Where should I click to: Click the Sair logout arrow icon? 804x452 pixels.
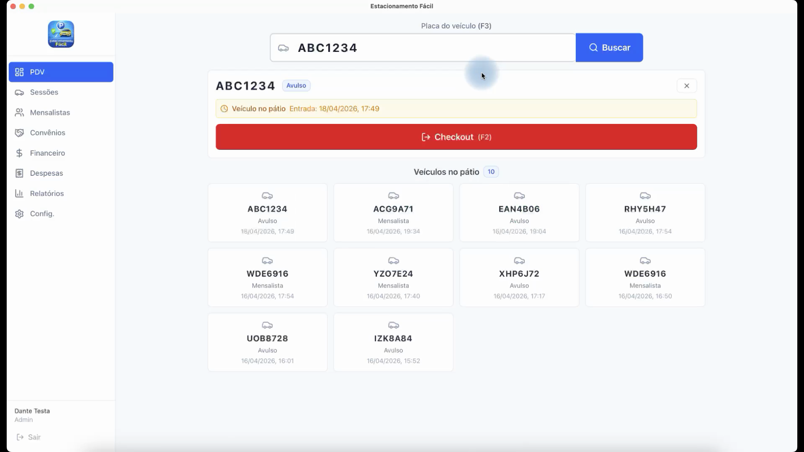[20, 437]
